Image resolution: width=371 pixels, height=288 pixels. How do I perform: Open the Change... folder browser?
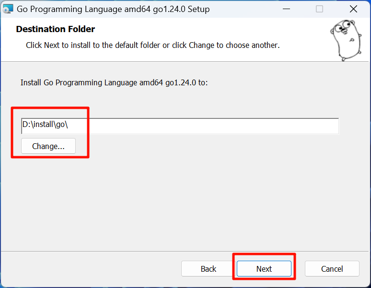(x=48, y=146)
